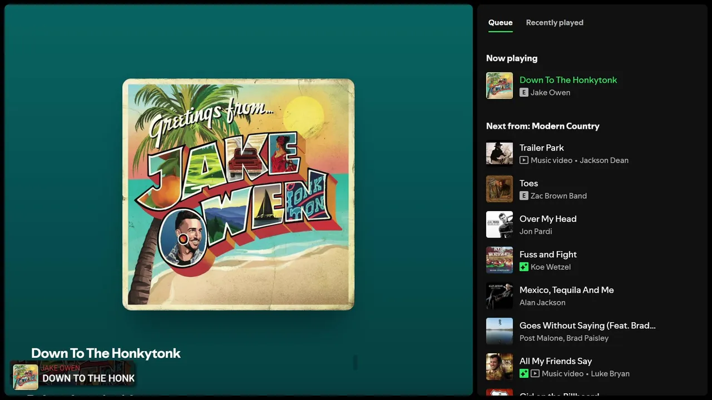
Task: Click the Next from: Modern Country heading
Action: [542, 126]
